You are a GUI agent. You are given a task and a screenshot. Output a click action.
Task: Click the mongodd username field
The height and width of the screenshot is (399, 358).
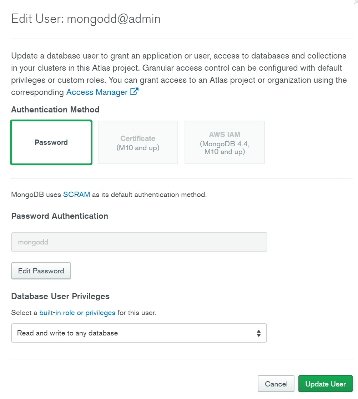coord(139,242)
